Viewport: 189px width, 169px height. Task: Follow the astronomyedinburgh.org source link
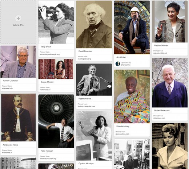(x=50, y=54)
